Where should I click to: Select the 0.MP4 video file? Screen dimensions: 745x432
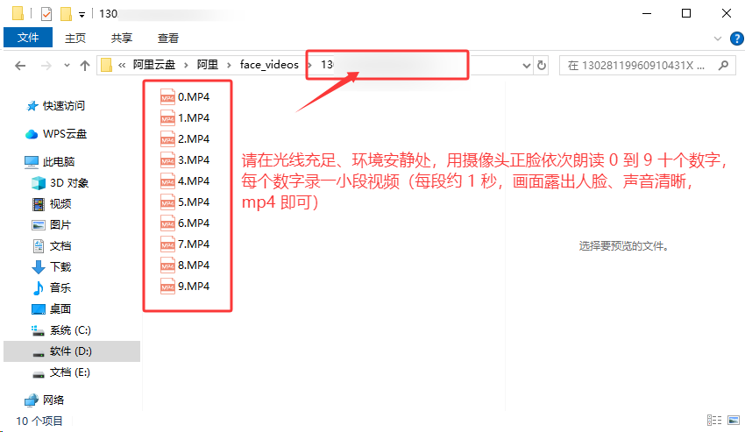click(x=185, y=97)
